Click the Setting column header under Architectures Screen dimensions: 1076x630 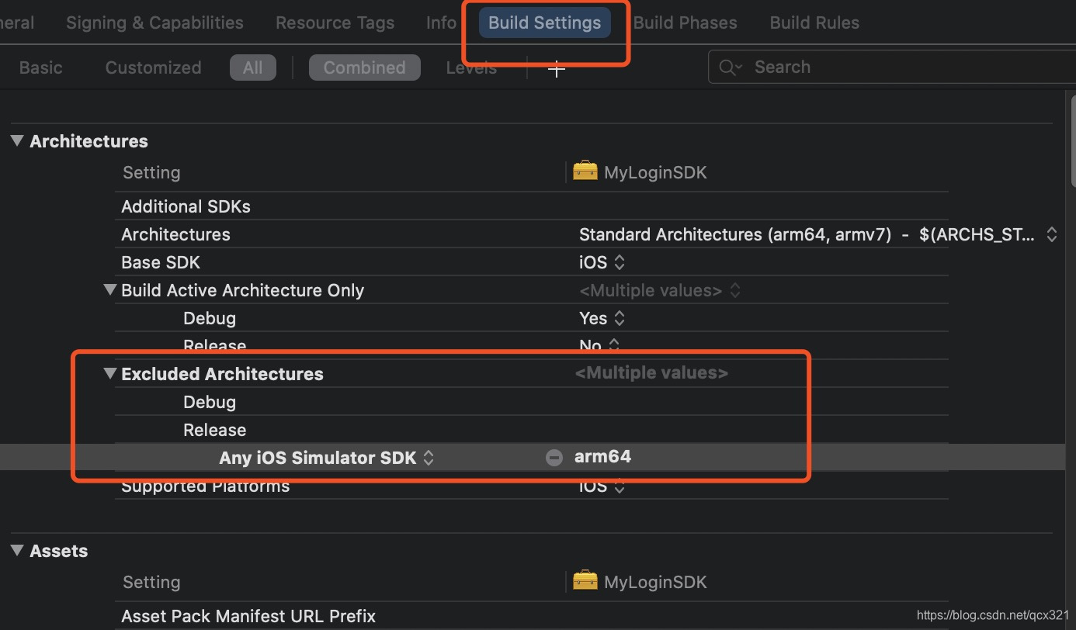pyautogui.click(x=151, y=172)
